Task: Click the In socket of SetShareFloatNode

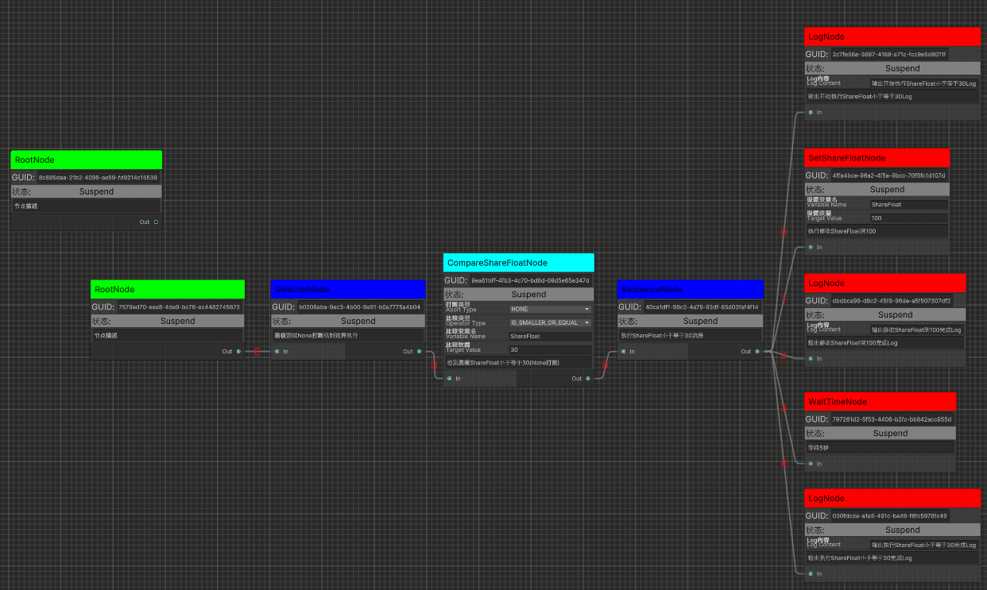Action: coord(811,247)
